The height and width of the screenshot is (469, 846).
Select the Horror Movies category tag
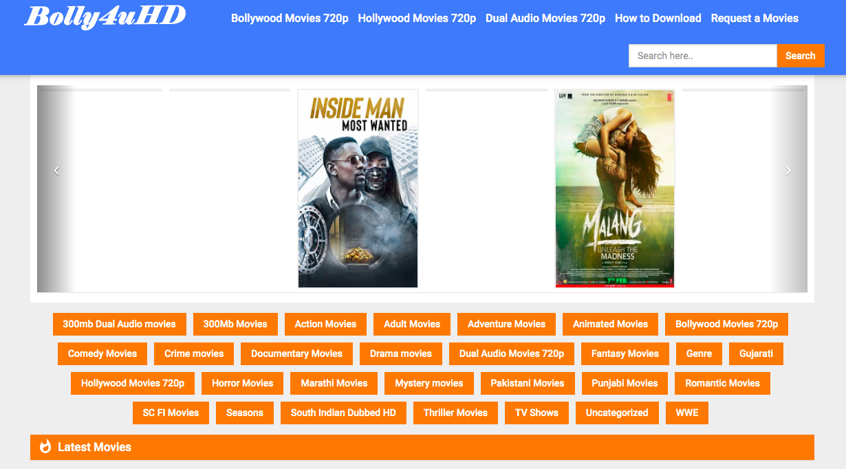pos(242,383)
